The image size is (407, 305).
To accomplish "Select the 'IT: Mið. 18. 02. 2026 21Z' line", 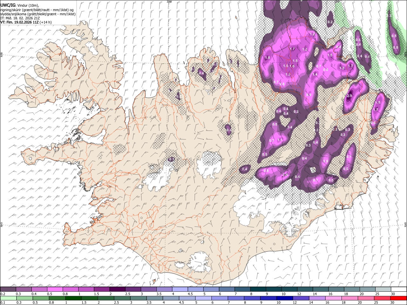I will click(x=20, y=18).
